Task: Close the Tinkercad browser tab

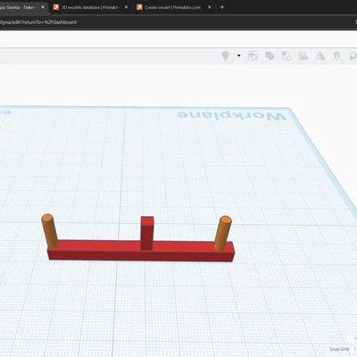Action: click(43, 7)
